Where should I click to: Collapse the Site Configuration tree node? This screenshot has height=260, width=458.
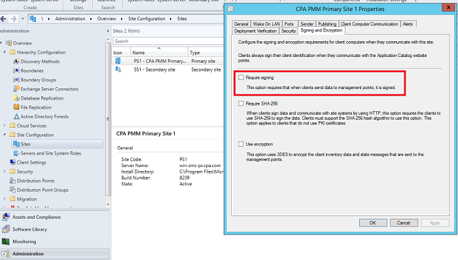click(5, 134)
